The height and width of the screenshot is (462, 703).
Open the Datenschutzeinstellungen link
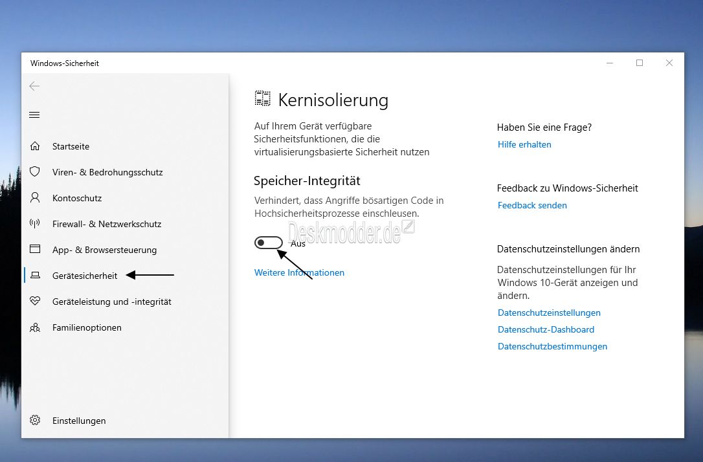pyautogui.click(x=549, y=313)
